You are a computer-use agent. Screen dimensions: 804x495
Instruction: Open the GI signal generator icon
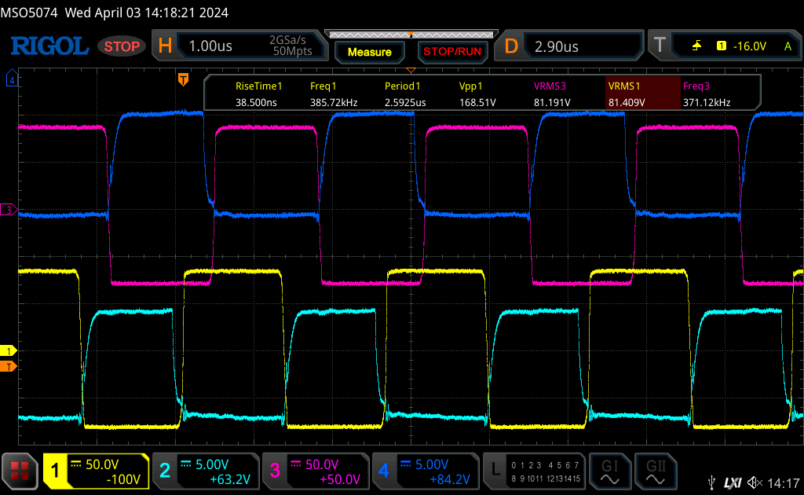[609, 472]
